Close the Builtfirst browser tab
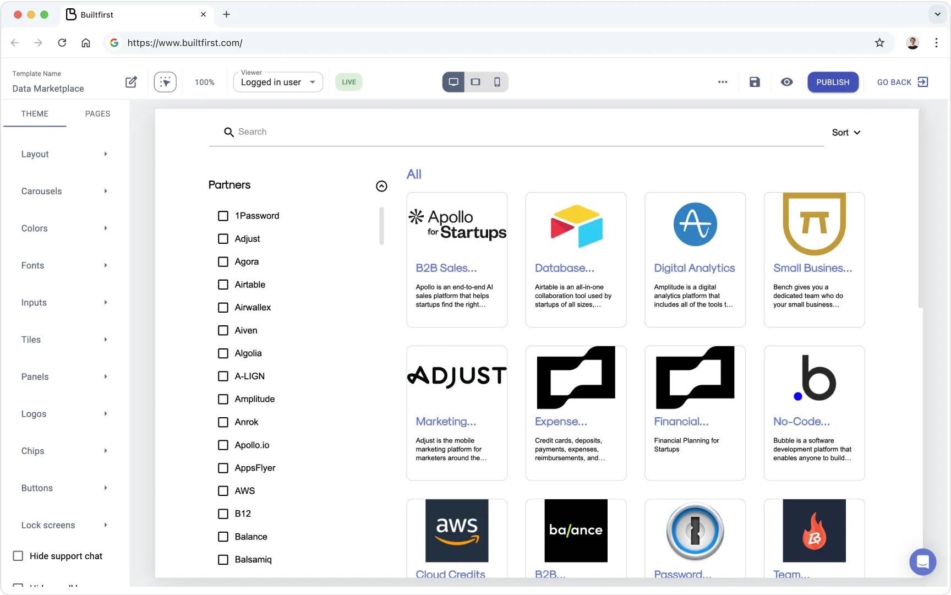This screenshot has height=595, width=951. (x=204, y=14)
